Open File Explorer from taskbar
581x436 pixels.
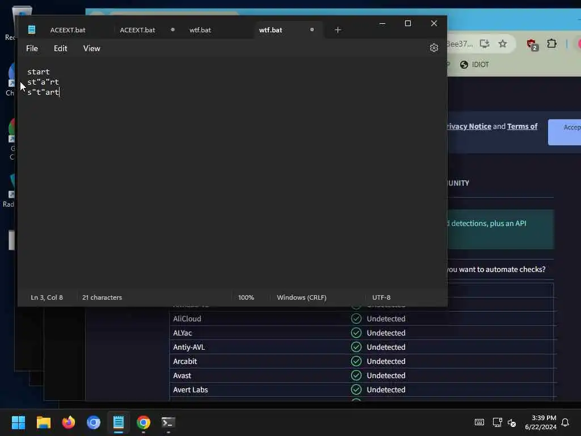[x=43, y=422]
